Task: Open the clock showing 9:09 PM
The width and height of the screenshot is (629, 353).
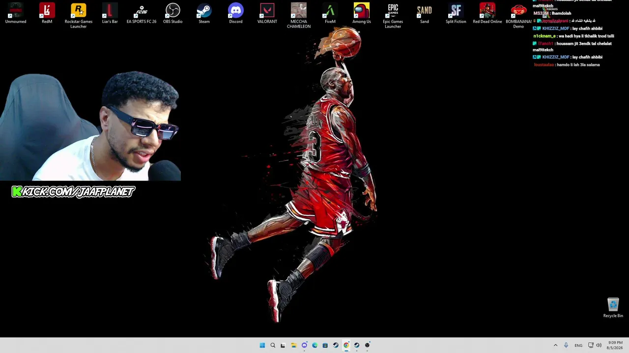Action: click(615, 345)
